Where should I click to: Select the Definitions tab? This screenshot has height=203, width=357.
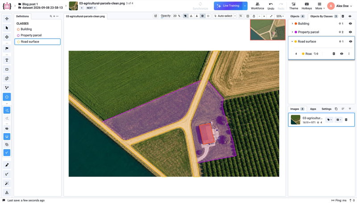(23, 16)
